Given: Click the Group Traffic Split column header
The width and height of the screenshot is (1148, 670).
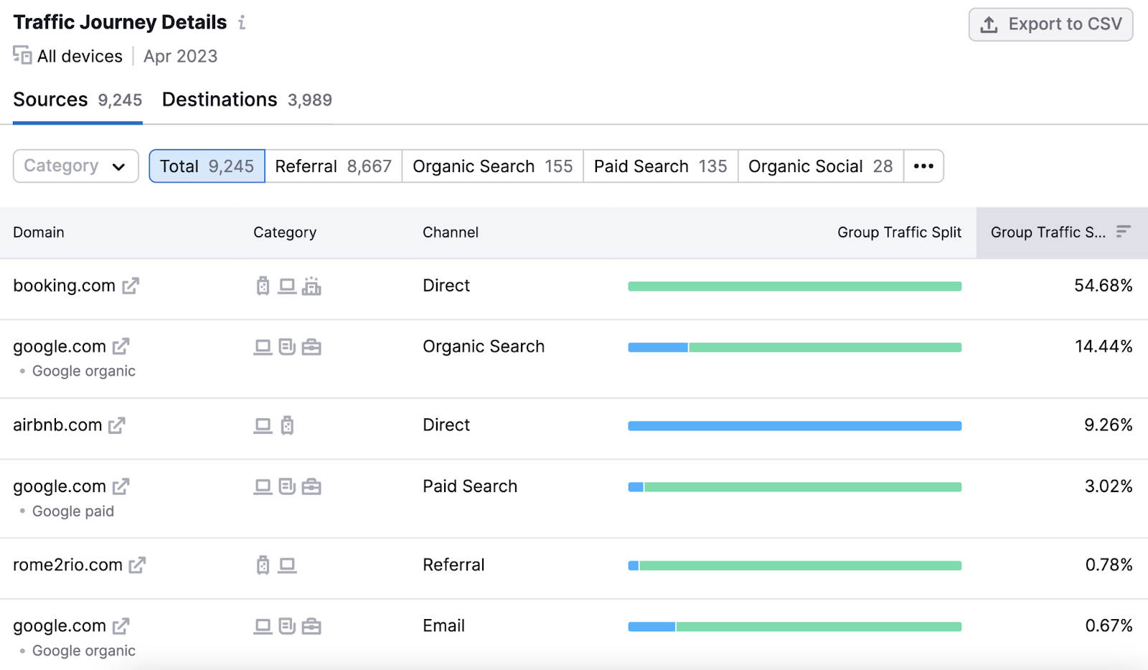Looking at the screenshot, I should (899, 232).
